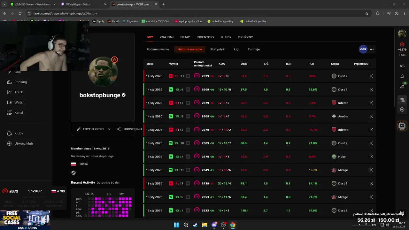
Task: Open the Kluby profile tab
Action: click(226, 37)
